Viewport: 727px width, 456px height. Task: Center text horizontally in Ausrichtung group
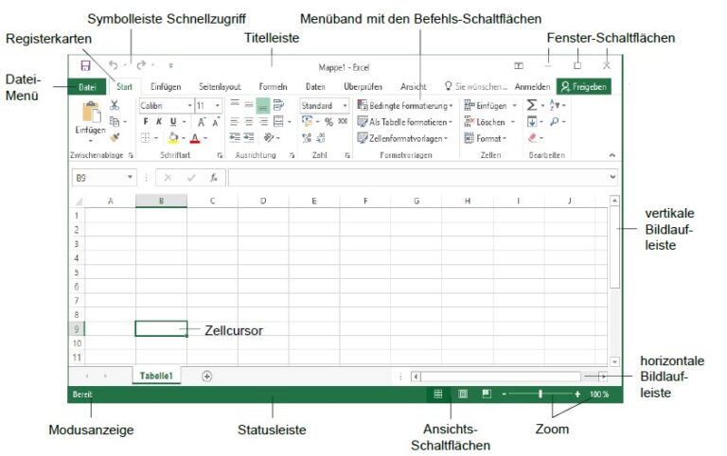pyautogui.click(x=249, y=122)
